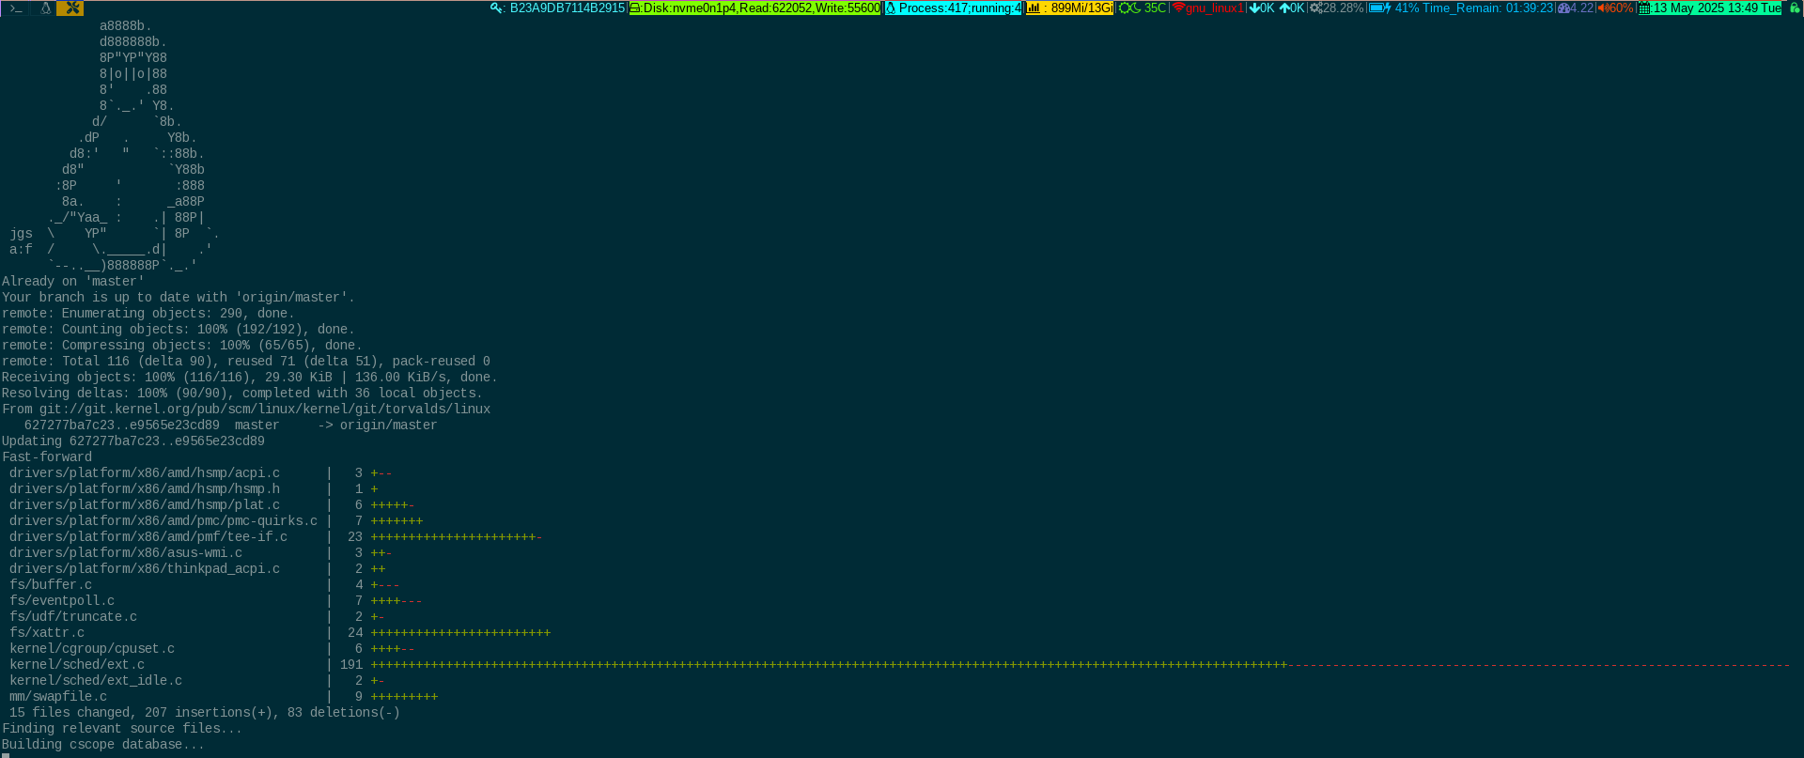Click the key ID text B23A9DB7114B2915
1804x758 pixels.
click(568, 8)
